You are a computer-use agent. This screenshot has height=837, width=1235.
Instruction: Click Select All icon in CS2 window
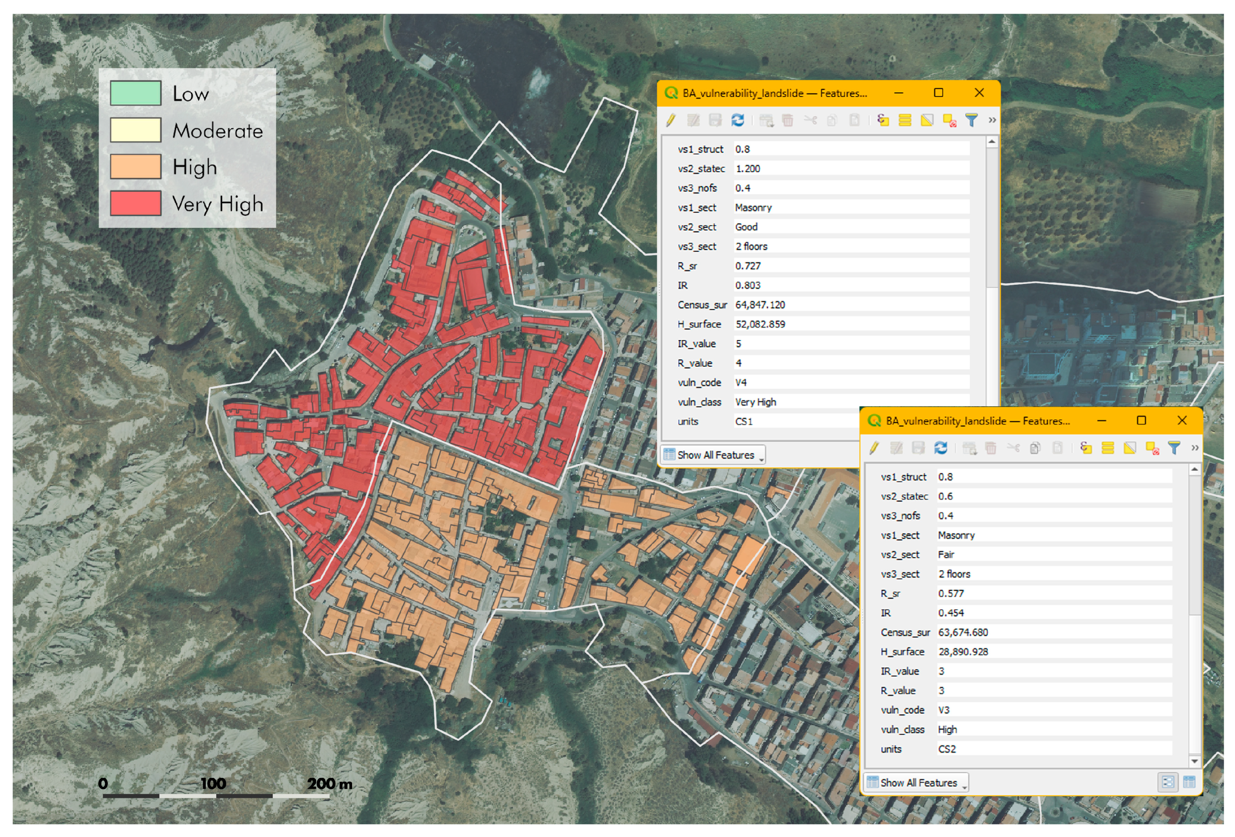click(1108, 448)
